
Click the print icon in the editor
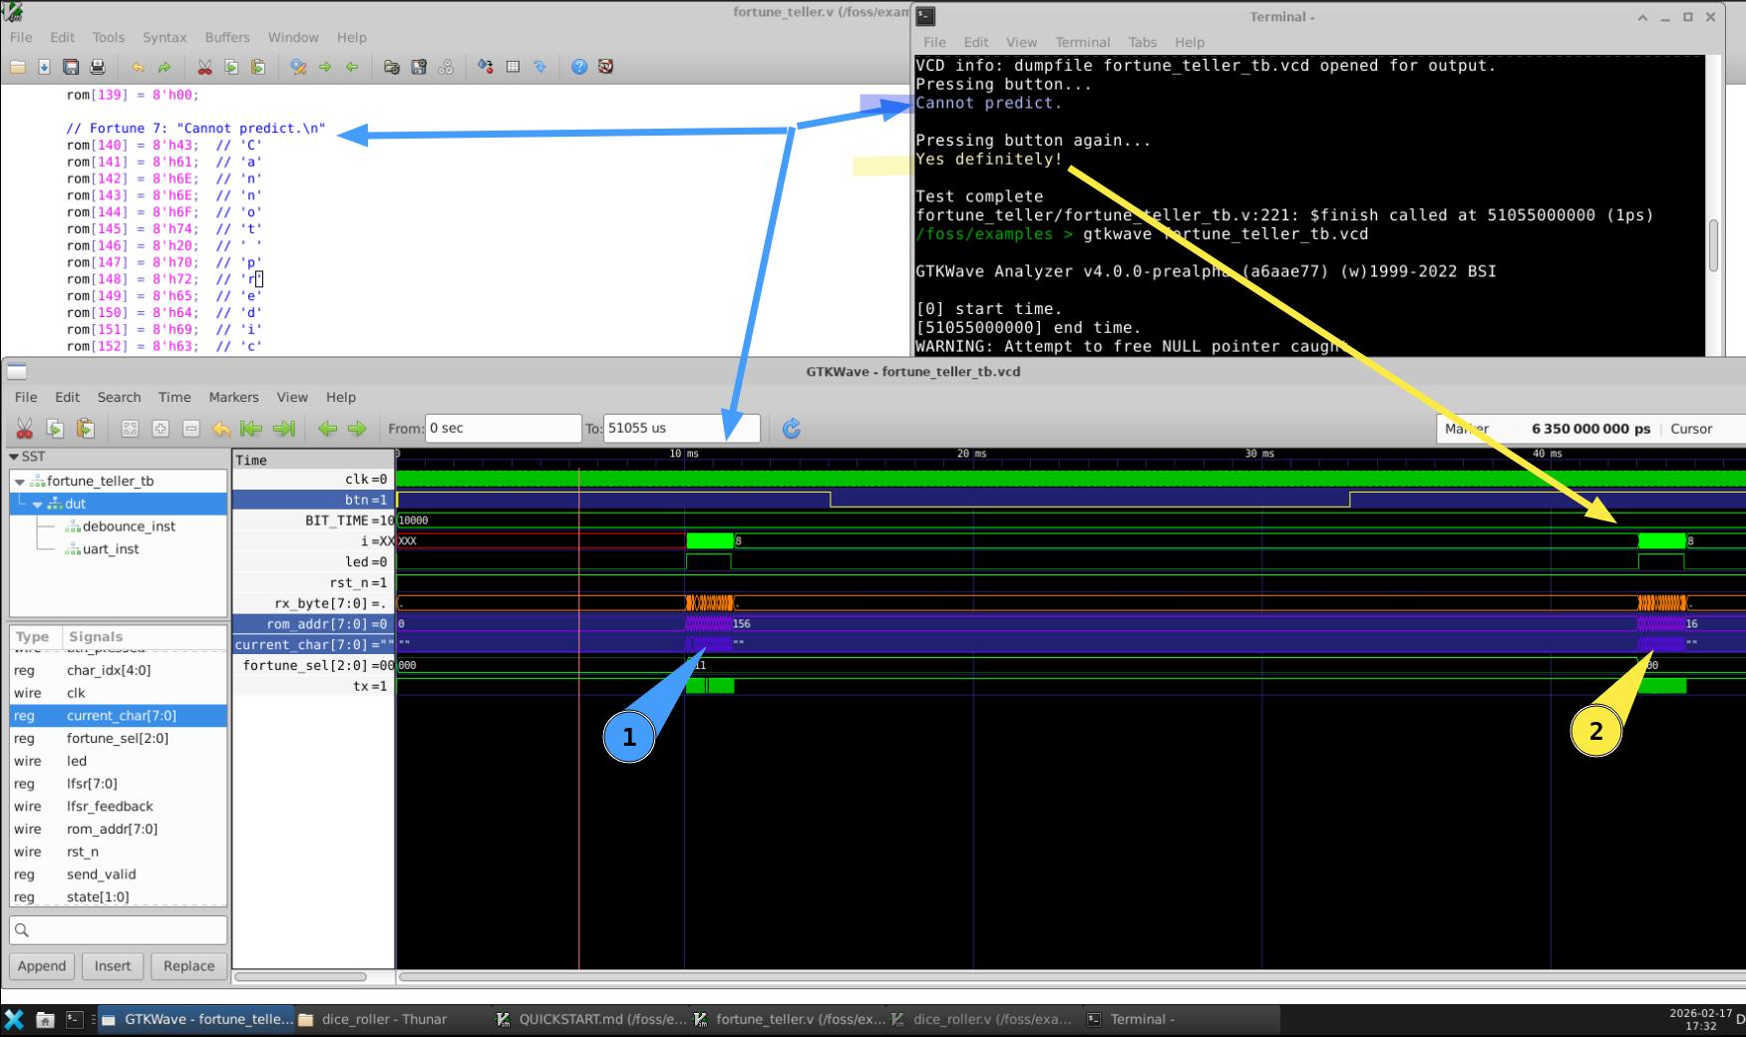click(x=98, y=67)
